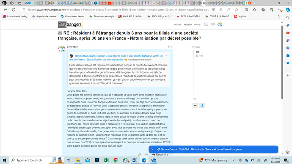This screenshot has width=292, height=164.
Task: Open the Dossiers menu item
Action: point(178,25)
